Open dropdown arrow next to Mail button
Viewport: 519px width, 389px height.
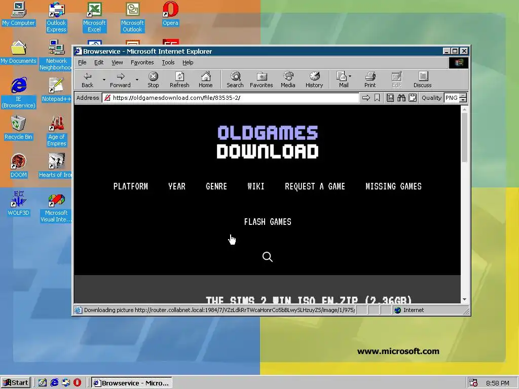350,76
